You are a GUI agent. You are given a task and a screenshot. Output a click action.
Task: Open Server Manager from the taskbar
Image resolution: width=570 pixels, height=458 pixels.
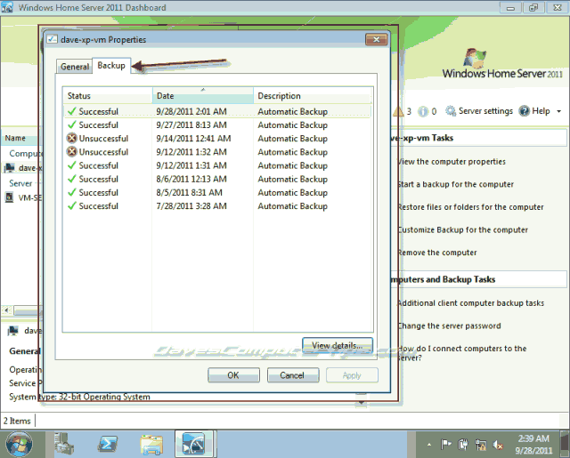(x=64, y=444)
